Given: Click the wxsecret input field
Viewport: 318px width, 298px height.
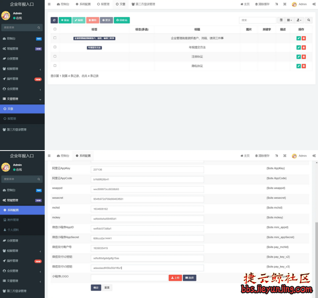Looking at the screenshot, I should click(x=147, y=199).
